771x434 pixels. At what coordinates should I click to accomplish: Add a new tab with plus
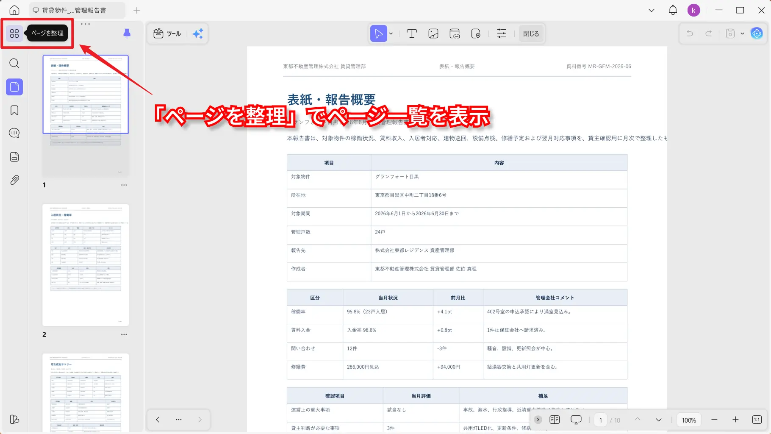tap(136, 10)
